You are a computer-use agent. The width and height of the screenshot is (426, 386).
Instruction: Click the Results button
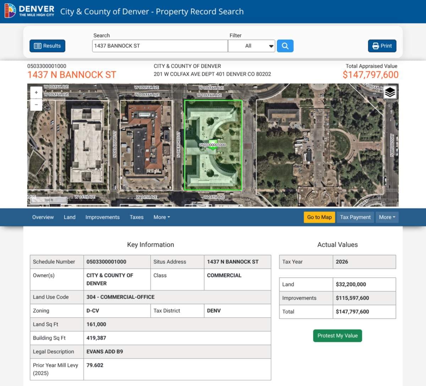click(x=47, y=46)
